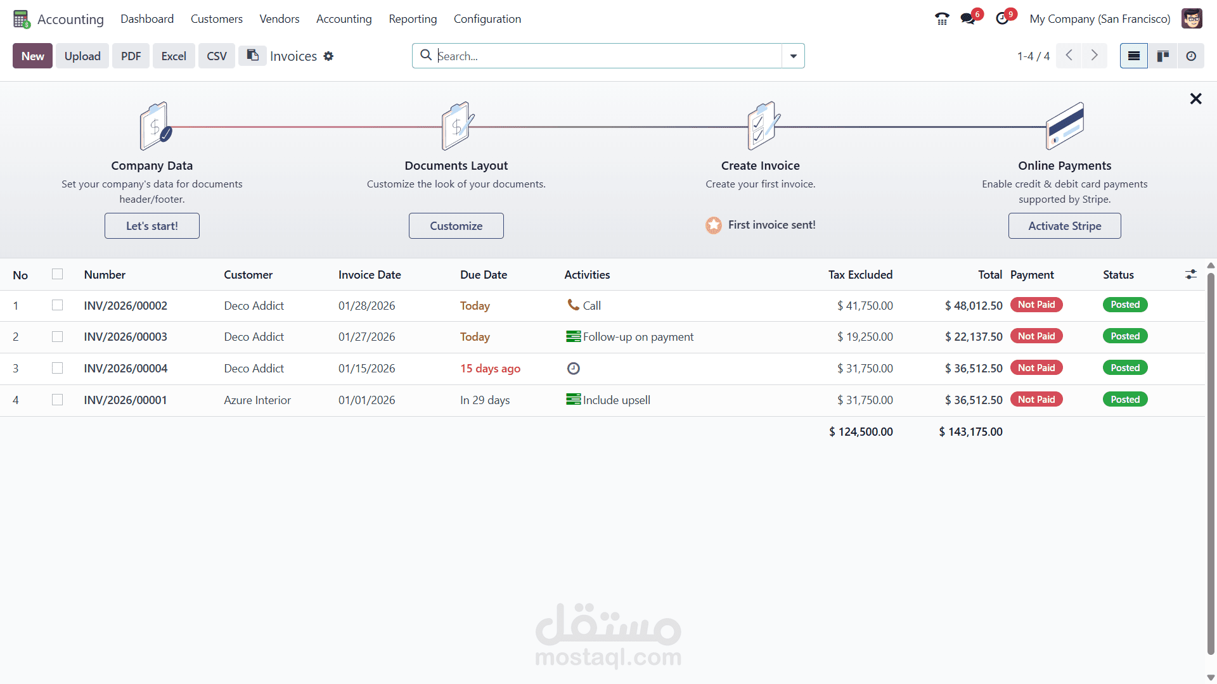Click the duplicate documents icon beside CSV
The height and width of the screenshot is (684, 1217).
pos(252,56)
